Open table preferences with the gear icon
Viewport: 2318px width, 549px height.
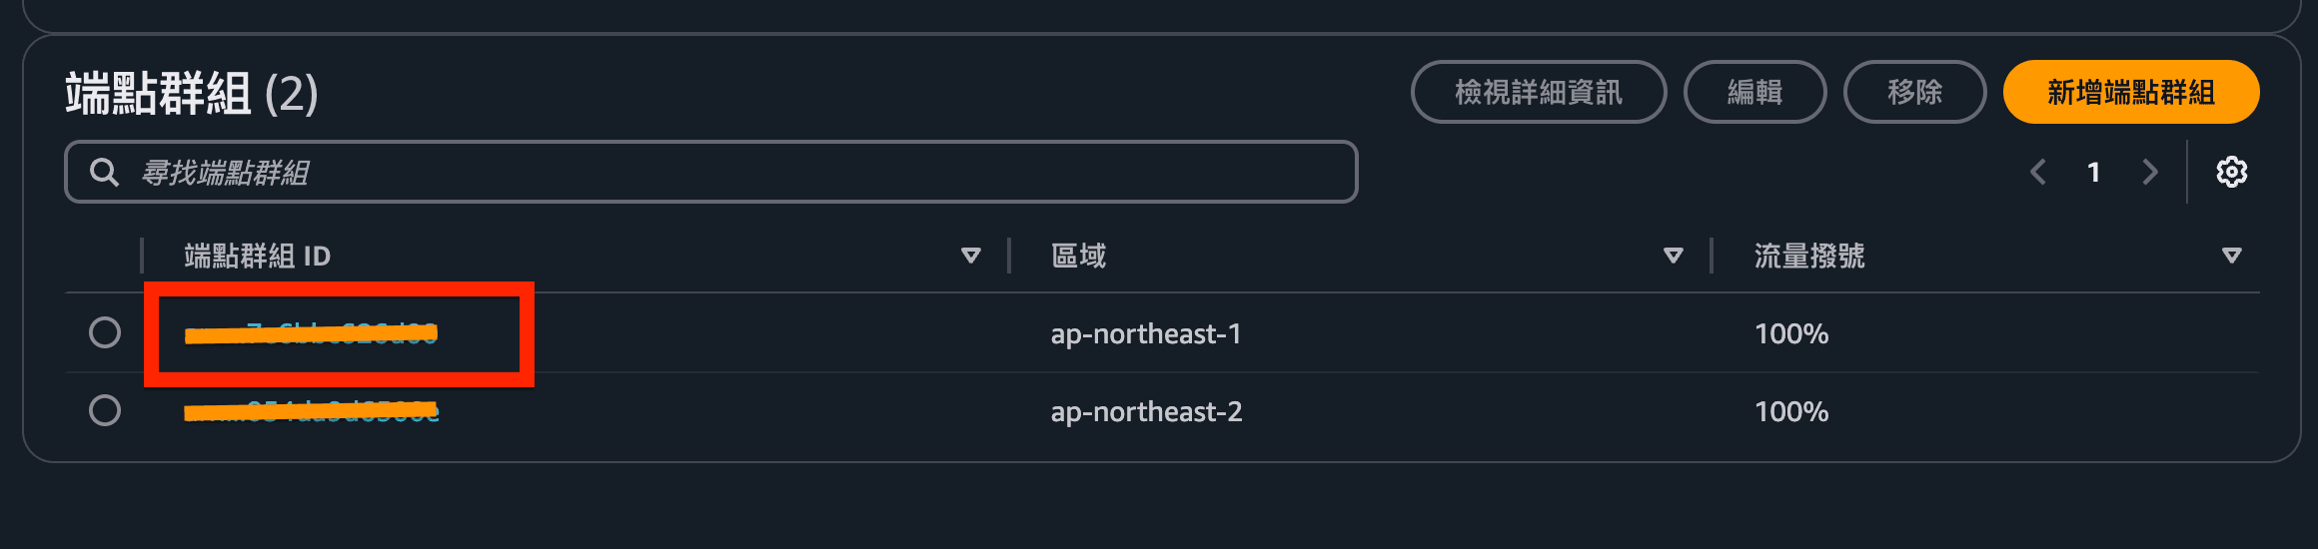pos(2231,173)
